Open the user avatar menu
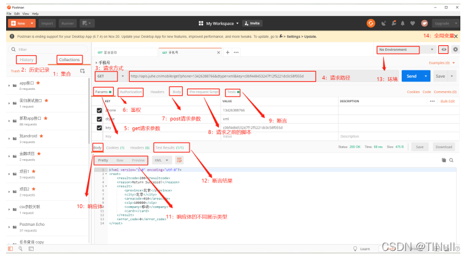The height and width of the screenshot is (257, 464). [424, 23]
